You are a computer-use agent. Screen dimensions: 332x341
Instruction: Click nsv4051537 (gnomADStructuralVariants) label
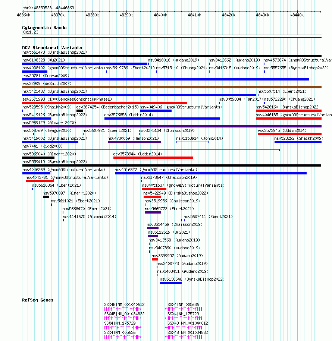183,186
